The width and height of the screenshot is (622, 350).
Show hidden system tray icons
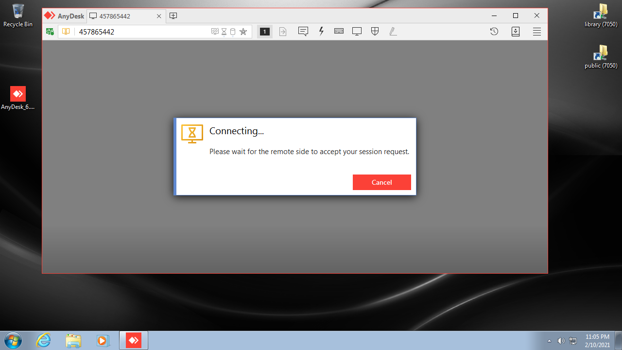(549, 341)
